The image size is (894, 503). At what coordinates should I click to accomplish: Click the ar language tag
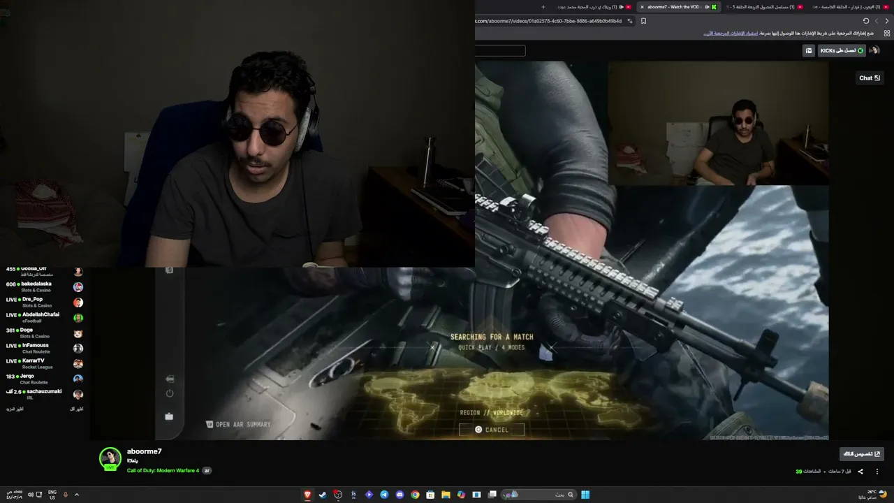coord(207,470)
